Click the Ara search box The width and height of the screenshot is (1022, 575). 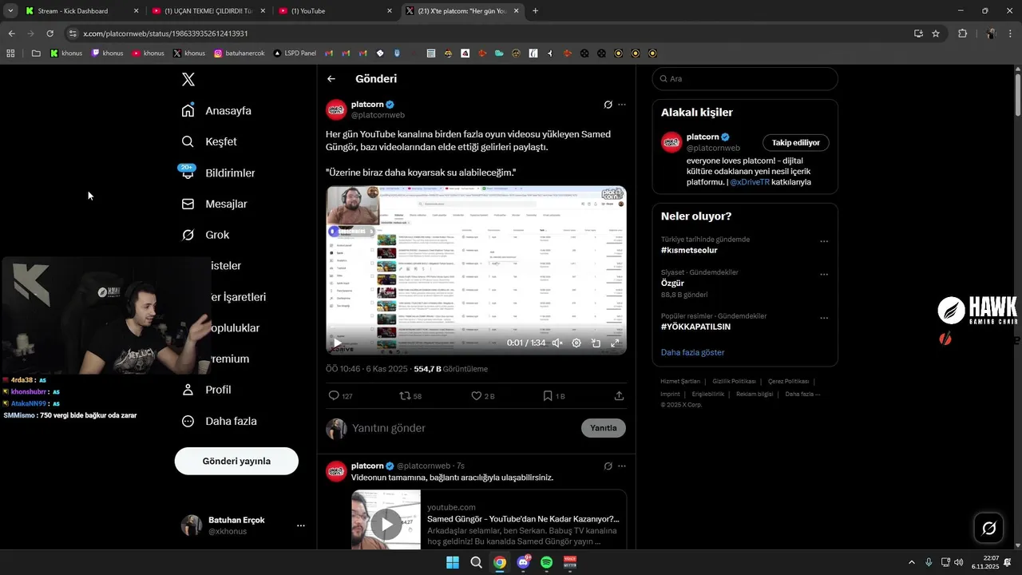pos(745,78)
